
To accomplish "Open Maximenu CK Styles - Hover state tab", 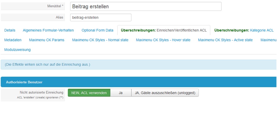I will click(163, 40).
